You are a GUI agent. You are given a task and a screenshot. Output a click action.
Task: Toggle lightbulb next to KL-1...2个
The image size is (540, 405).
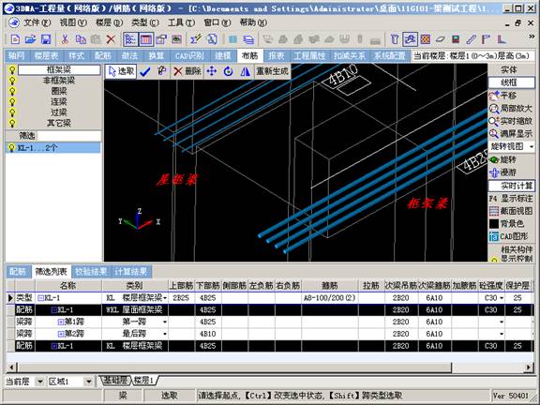[12, 148]
